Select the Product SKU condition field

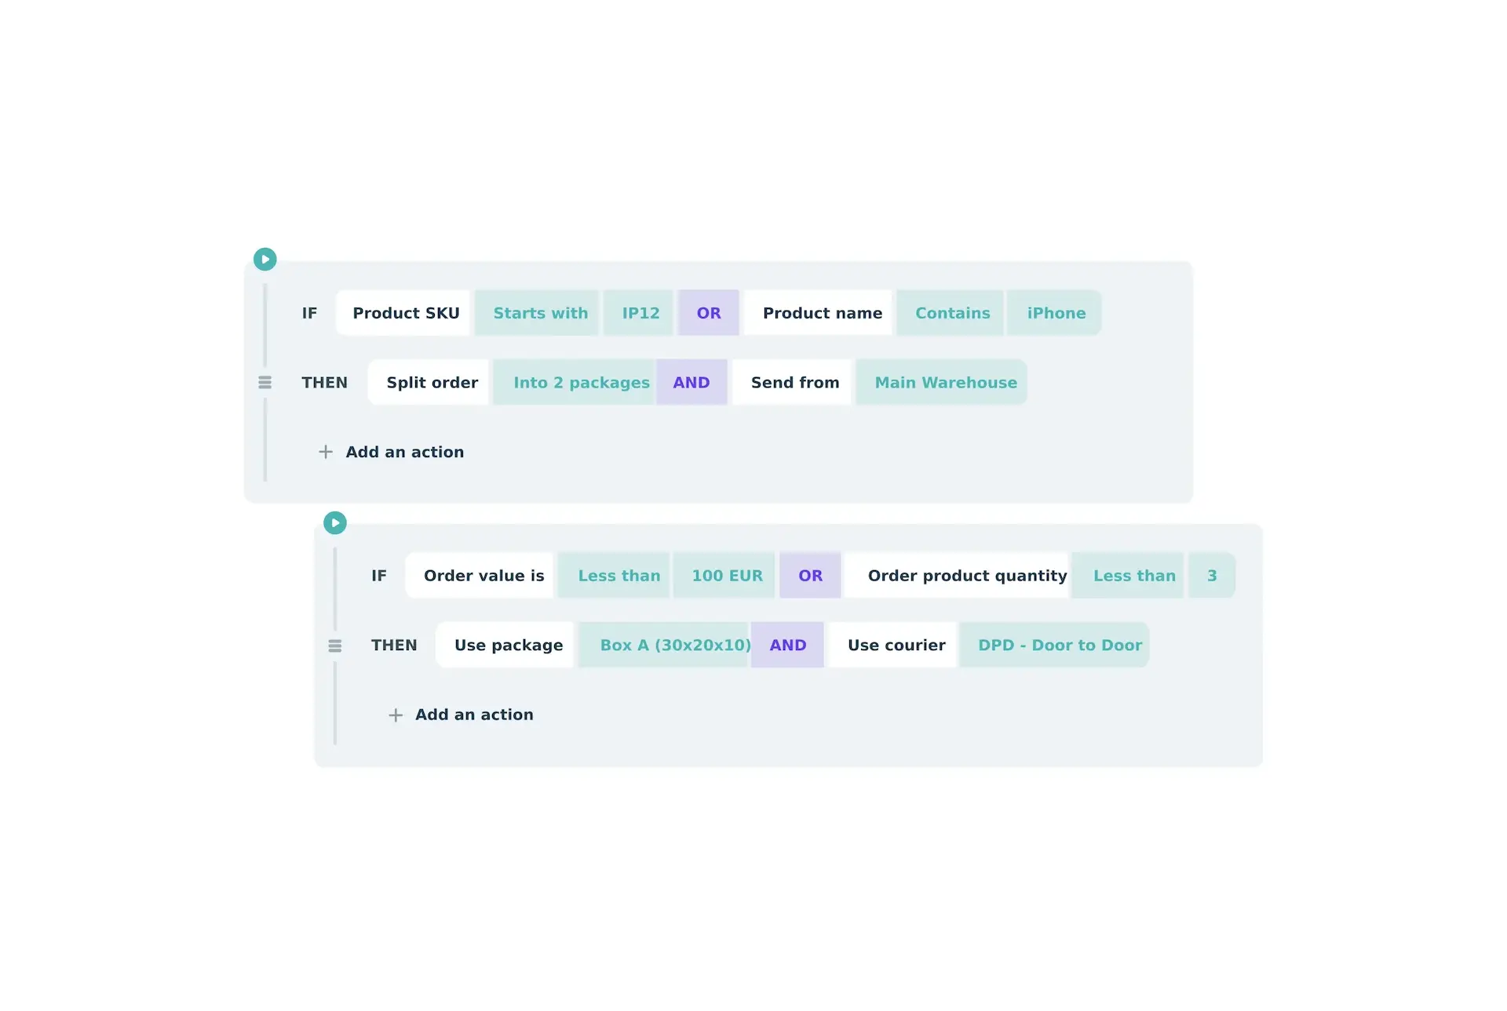(405, 313)
